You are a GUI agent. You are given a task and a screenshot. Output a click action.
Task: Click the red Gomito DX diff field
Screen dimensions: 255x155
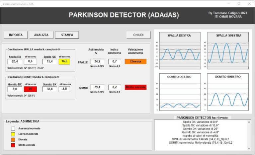(31, 89)
